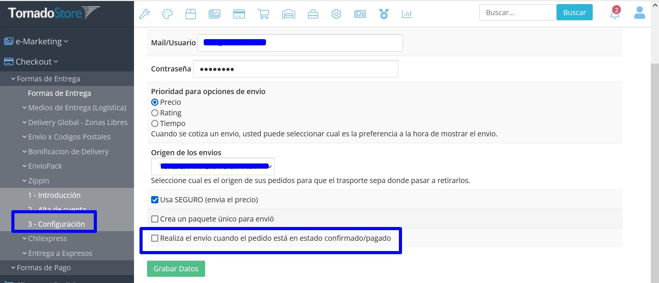This screenshot has width=659, height=283.
Task: Click the Buscar button
Action: pyautogui.click(x=574, y=12)
